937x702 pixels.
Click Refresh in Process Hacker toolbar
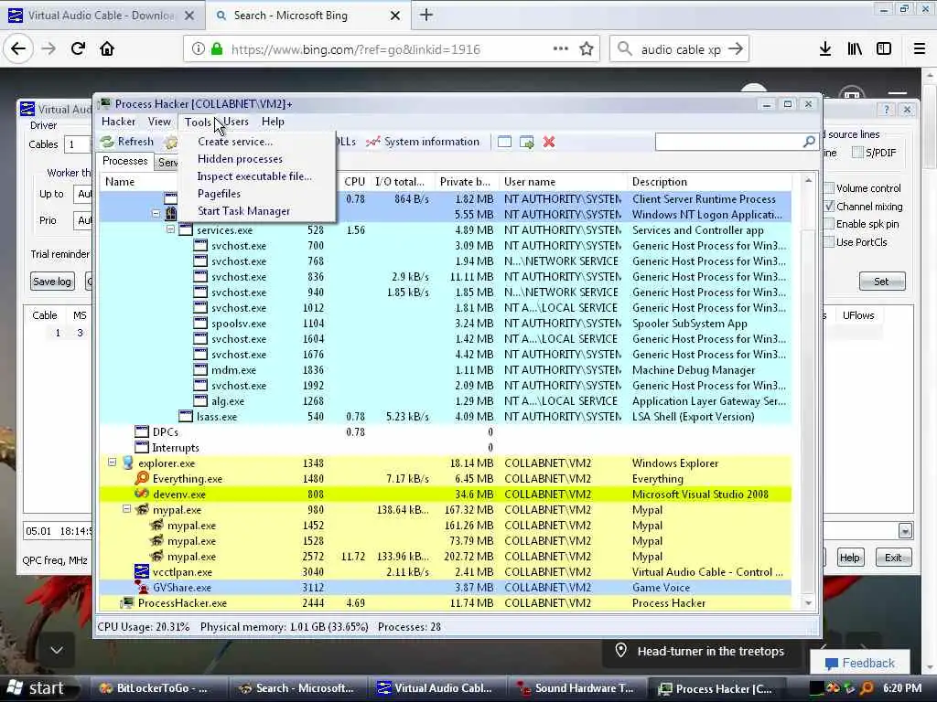pyautogui.click(x=126, y=142)
